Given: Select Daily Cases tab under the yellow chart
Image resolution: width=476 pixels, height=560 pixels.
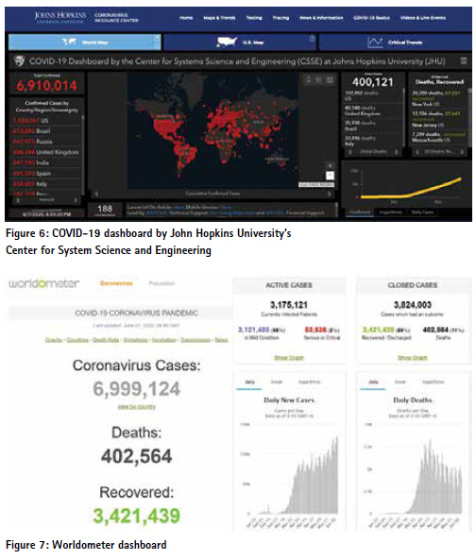Looking at the screenshot, I should 422,212.
